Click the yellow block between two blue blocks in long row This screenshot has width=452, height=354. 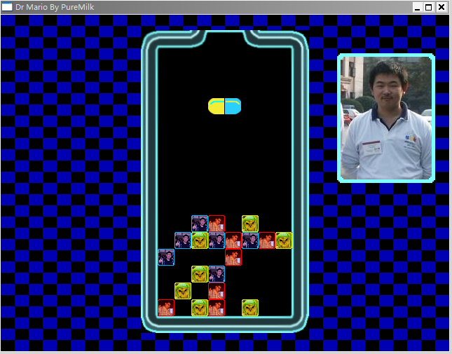(200, 240)
